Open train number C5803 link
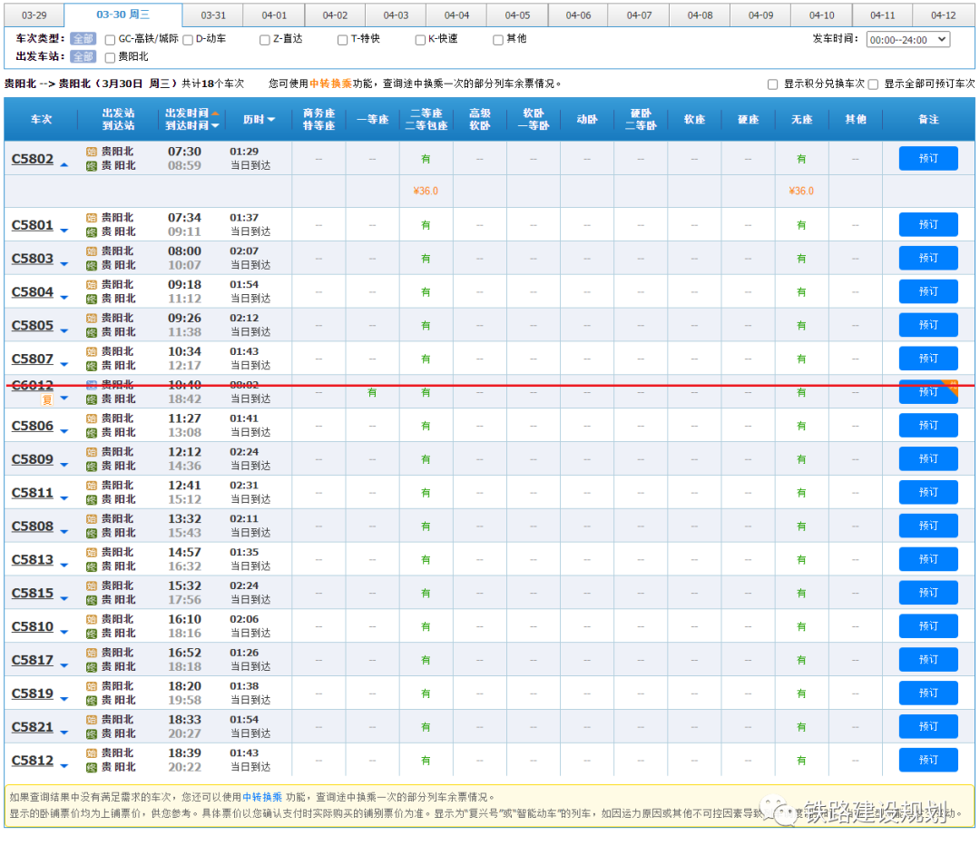This screenshot has height=856, width=980. pyautogui.click(x=33, y=259)
